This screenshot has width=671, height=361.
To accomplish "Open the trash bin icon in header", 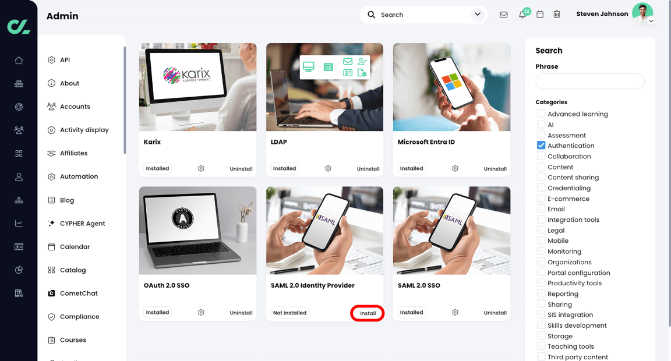I will [557, 15].
